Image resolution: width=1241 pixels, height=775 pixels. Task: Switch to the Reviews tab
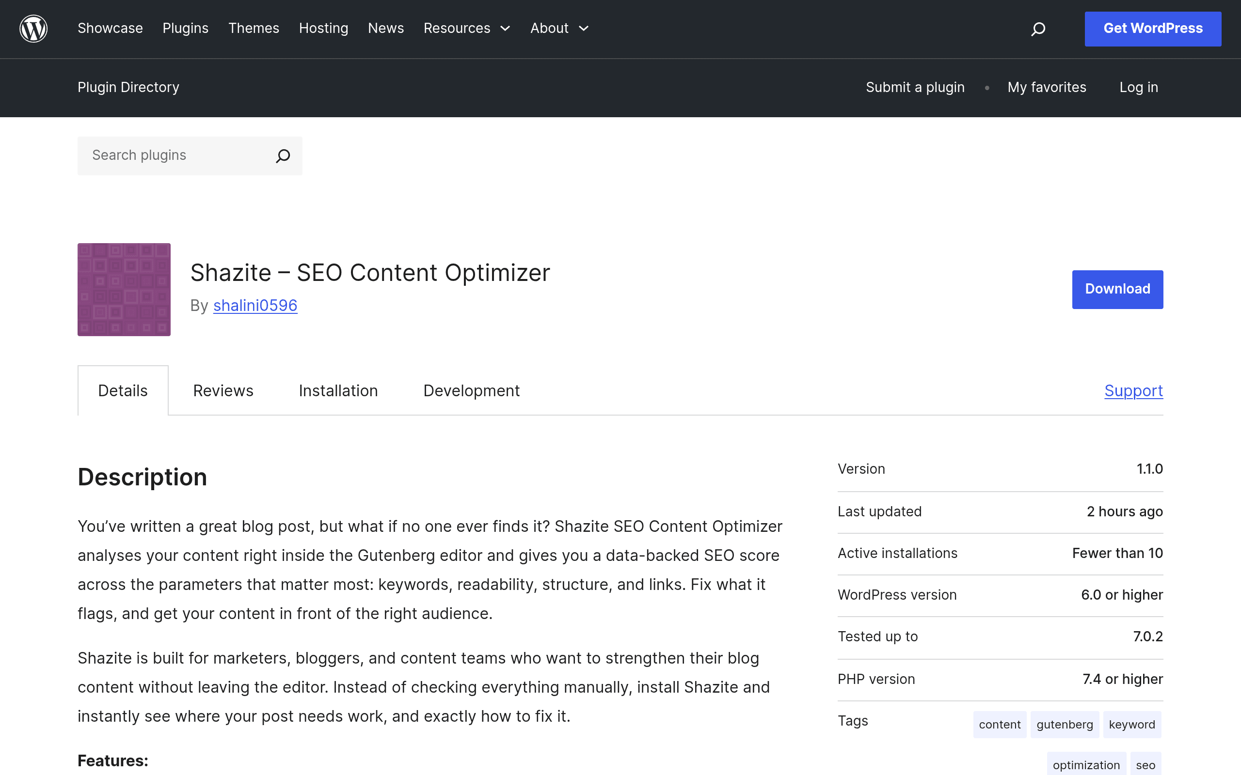pyautogui.click(x=223, y=390)
